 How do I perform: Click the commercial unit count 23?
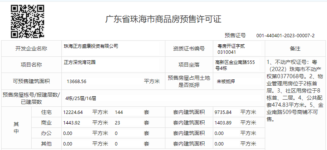click(x=118, y=123)
